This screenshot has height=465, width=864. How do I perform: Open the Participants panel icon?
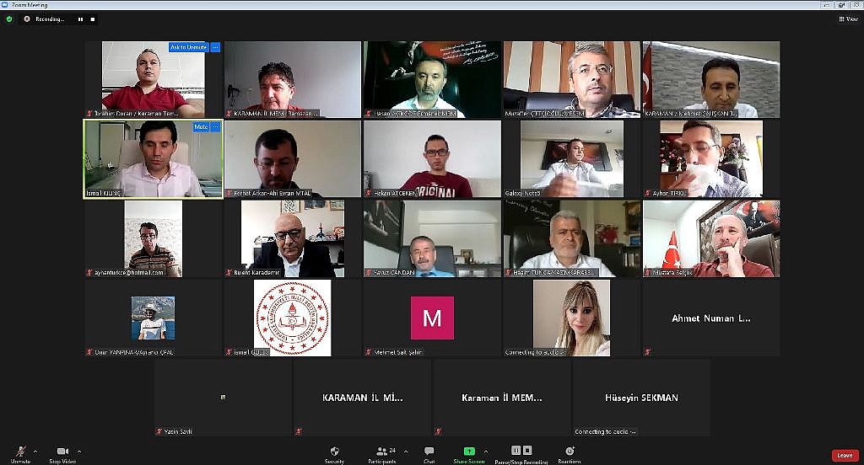381,451
